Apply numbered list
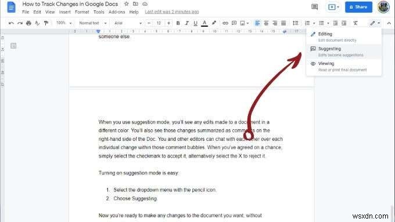The height and width of the screenshot is (222, 395). click(307, 23)
